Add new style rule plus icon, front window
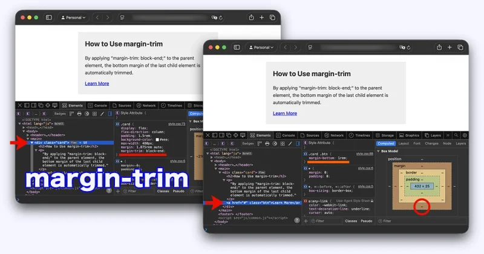This screenshot has width=484, height=254. (306, 221)
